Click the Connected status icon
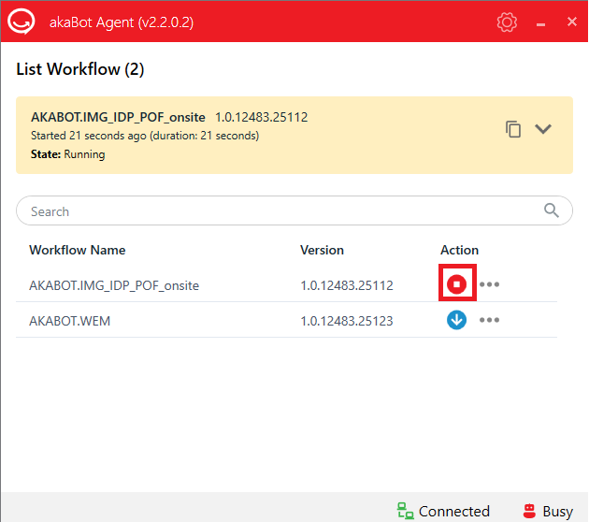This screenshot has height=522, width=589. (406, 511)
